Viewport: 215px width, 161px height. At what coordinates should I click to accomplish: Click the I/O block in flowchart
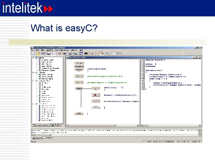click(79, 64)
